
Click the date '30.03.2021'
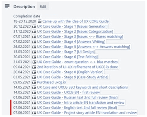[x=22, y=57]
